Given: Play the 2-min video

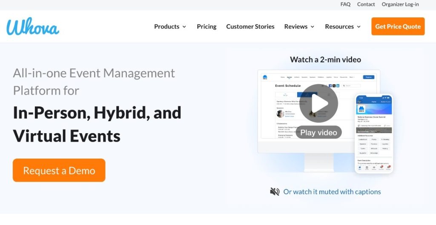Looking at the screenshot, I should click(318, 103).
